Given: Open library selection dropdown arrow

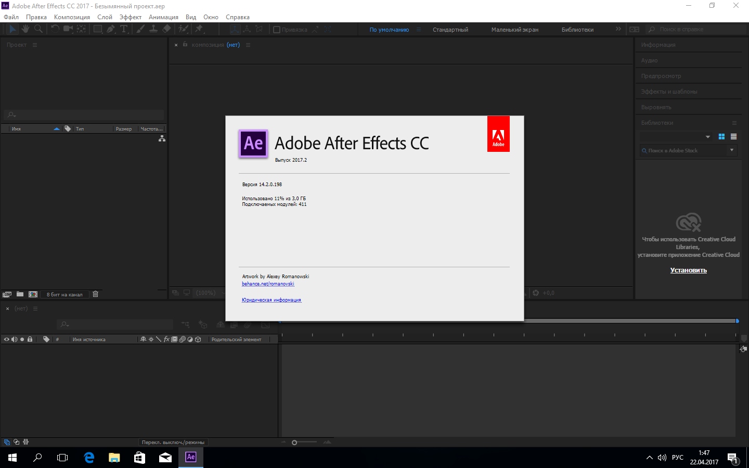Looking at the screenshot, I should pyautogui.click(x=708, y=137).
